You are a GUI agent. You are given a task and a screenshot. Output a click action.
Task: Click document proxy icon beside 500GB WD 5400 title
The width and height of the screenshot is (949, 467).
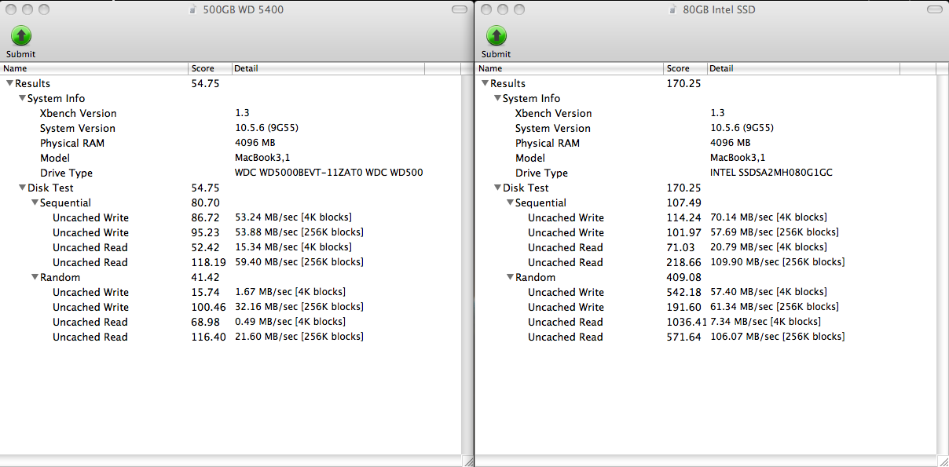[x=194, y=10]
